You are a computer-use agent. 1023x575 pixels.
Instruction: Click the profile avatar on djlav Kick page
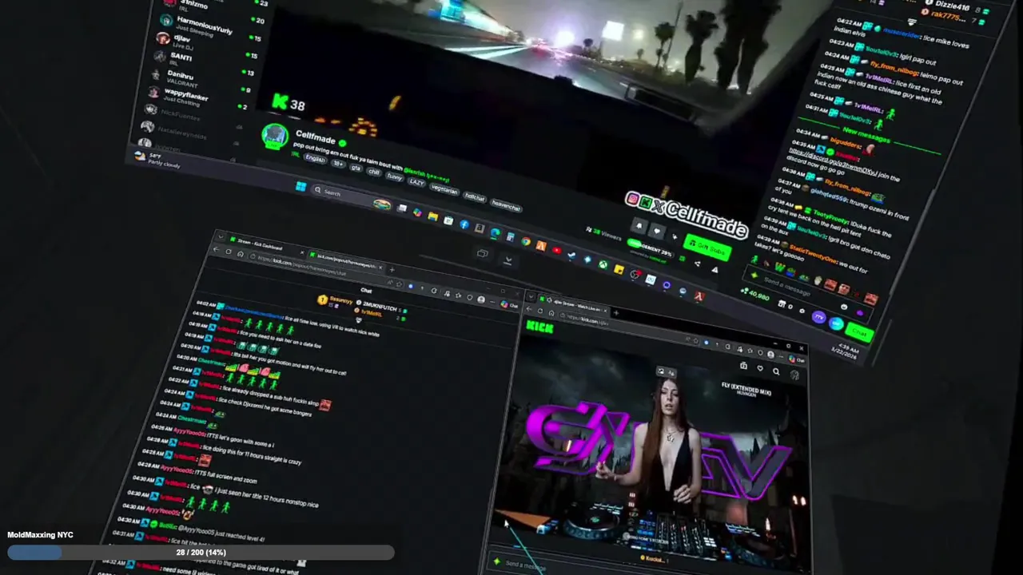(x=794, y=375)
